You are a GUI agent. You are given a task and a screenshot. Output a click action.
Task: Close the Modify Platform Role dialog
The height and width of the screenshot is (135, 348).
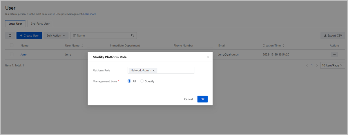tap(207, 57)
